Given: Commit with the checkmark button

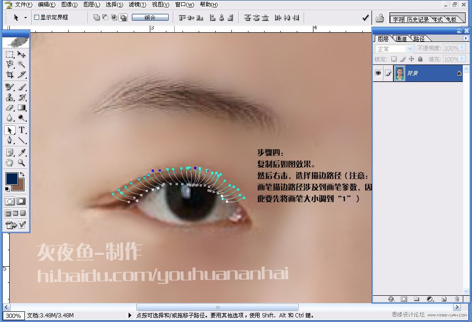Looking at the screenshot, I should point(366,18).
